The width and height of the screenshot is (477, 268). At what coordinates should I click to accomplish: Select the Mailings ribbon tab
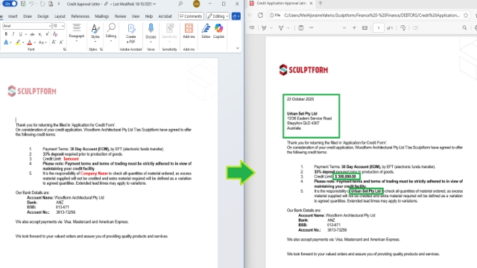[102, 16]
